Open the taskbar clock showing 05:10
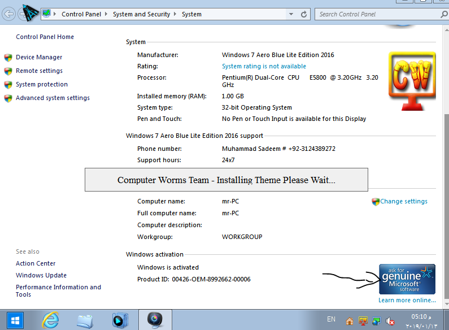The height and width of the screenshot is (330, 449). [x=421, y=321]
